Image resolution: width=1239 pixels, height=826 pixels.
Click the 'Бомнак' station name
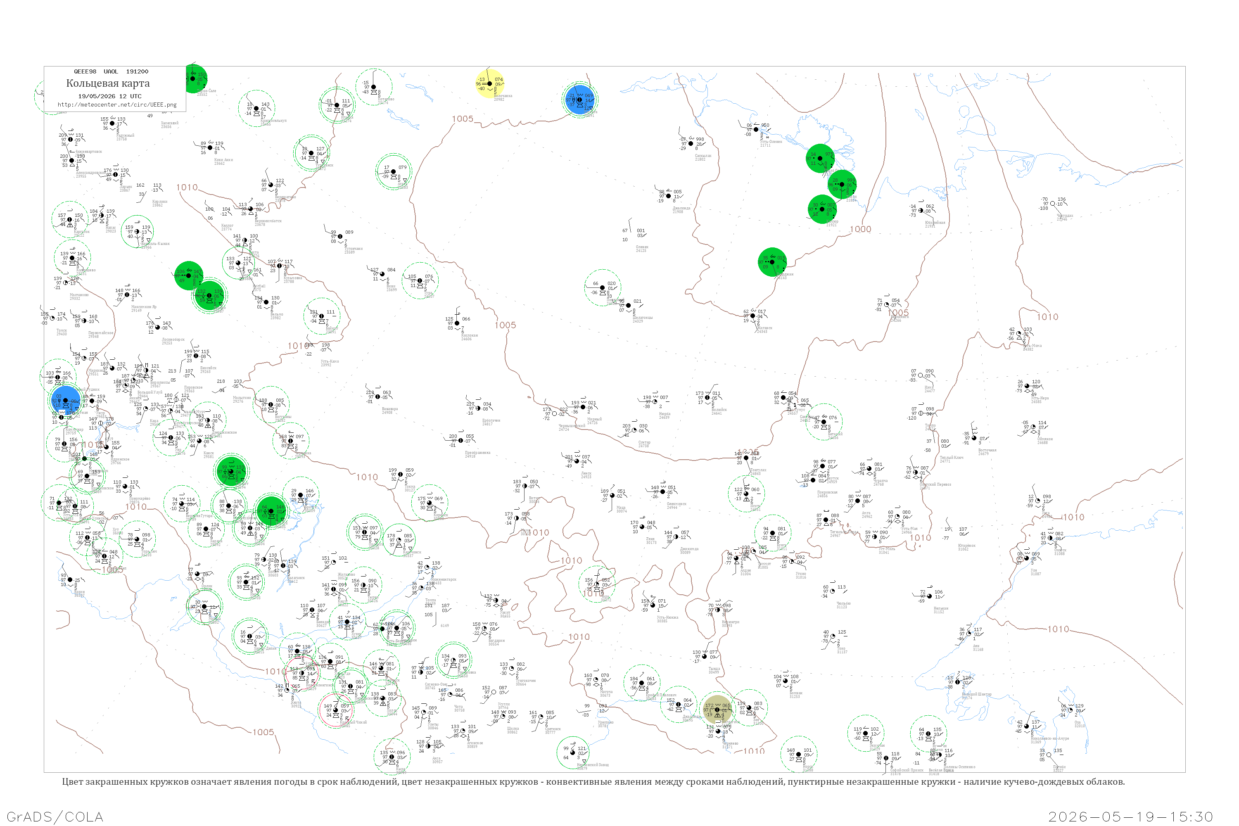796,693
